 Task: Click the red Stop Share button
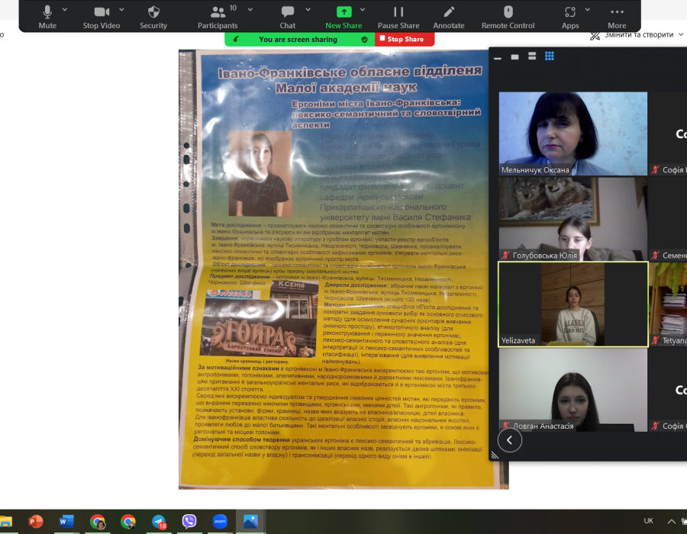405,39
